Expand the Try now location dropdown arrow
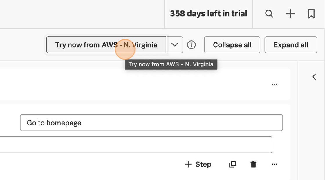Image resolution: width=325 pixels, height=180 pixels. [x=174, y=45]
